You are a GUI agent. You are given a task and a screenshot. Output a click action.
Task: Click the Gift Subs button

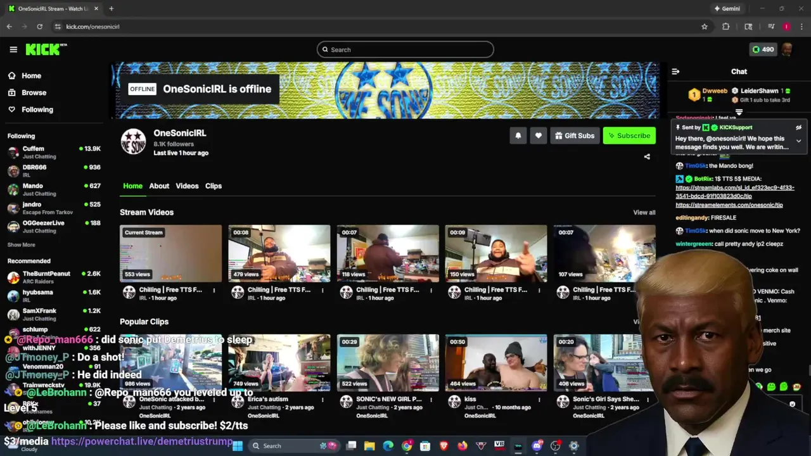pyautogui.click(x=575, y=136)
